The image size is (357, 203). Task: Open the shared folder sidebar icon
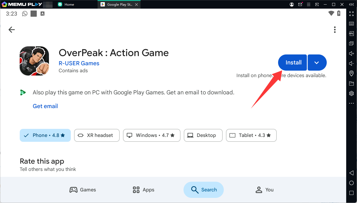pos(352,83)
